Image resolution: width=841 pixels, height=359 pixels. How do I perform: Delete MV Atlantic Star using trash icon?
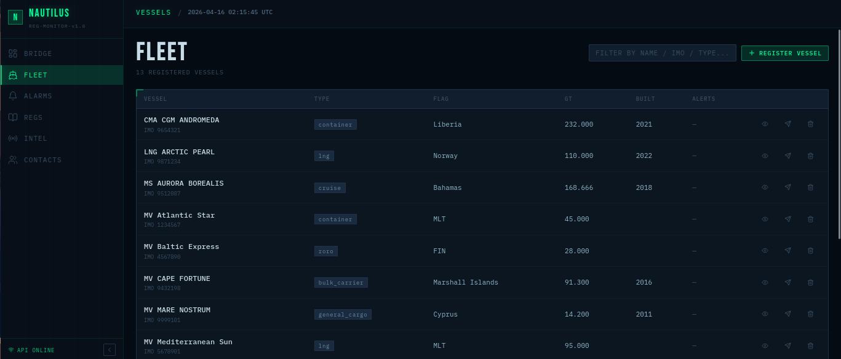click(x=810, y=219)
